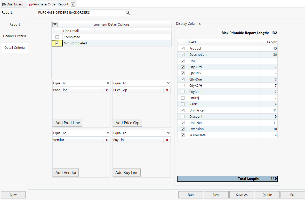Open the Header Criteria tab
Screen dimensions: 305x200
14,36
